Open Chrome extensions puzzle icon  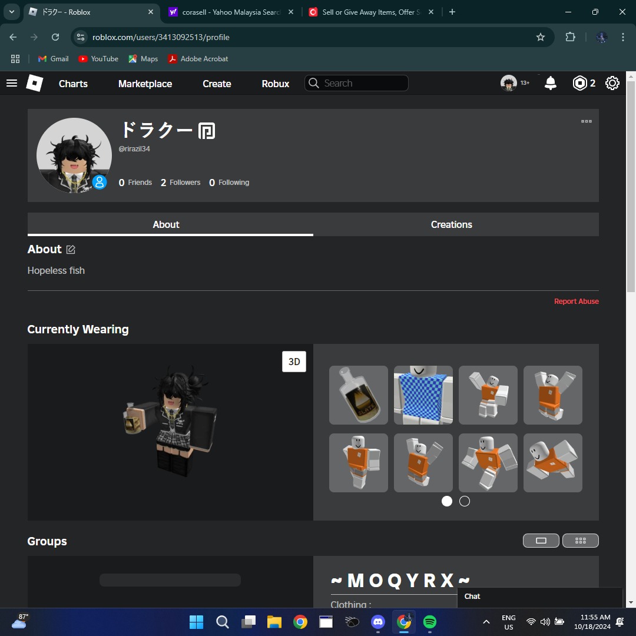[570, 37]
